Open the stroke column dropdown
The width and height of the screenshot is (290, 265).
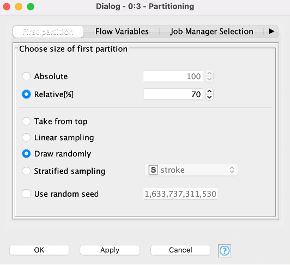191,170
